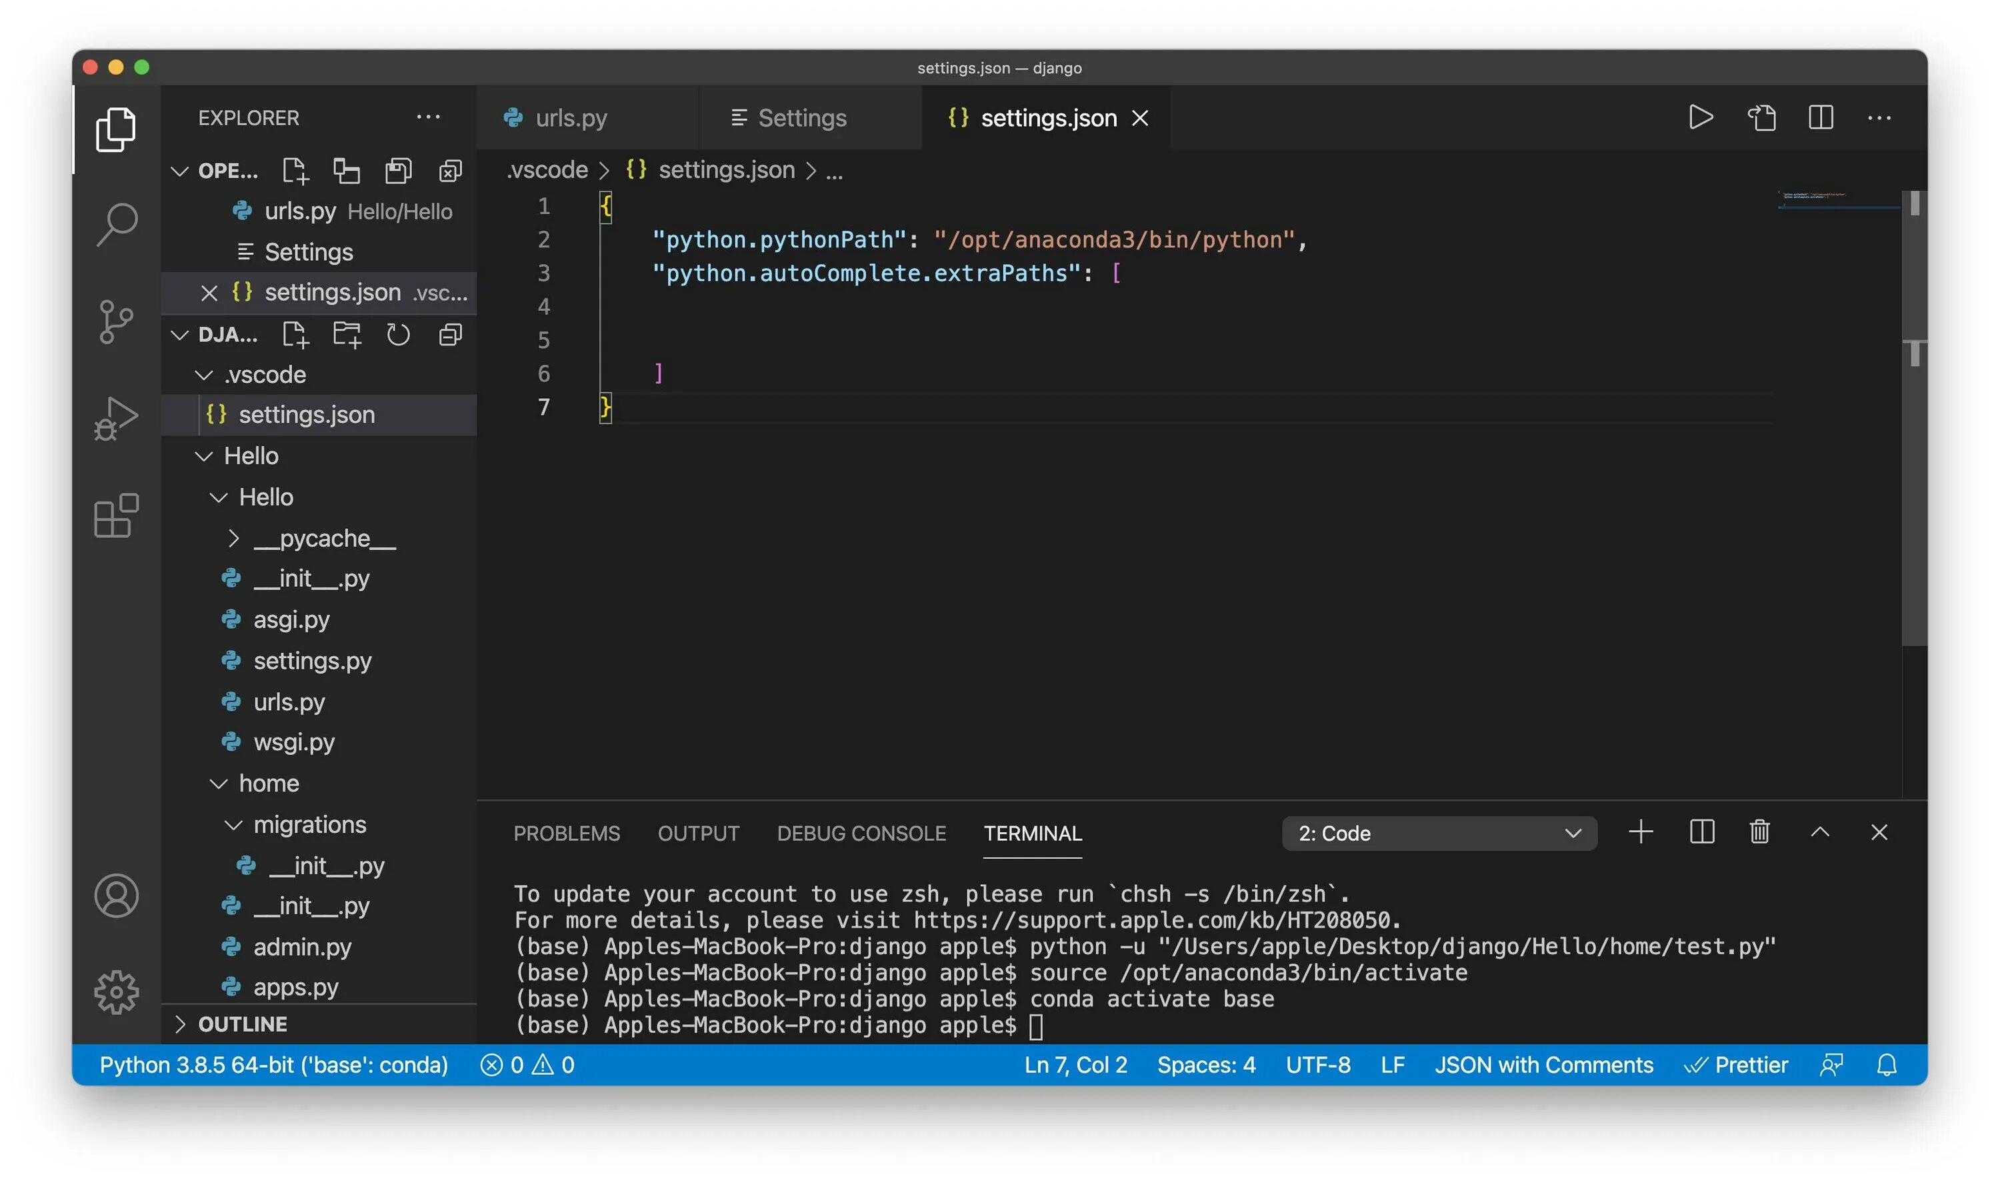Click New Untitled File in Open Editors

coord(295,170)
